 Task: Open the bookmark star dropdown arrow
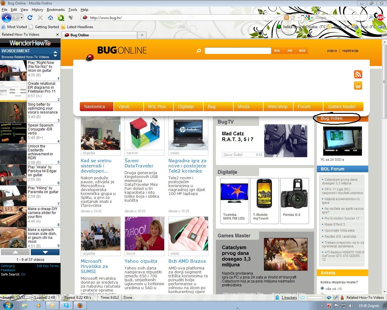(x=299, y=18)
